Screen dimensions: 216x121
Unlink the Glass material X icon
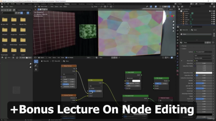click(x=210, y=43)
